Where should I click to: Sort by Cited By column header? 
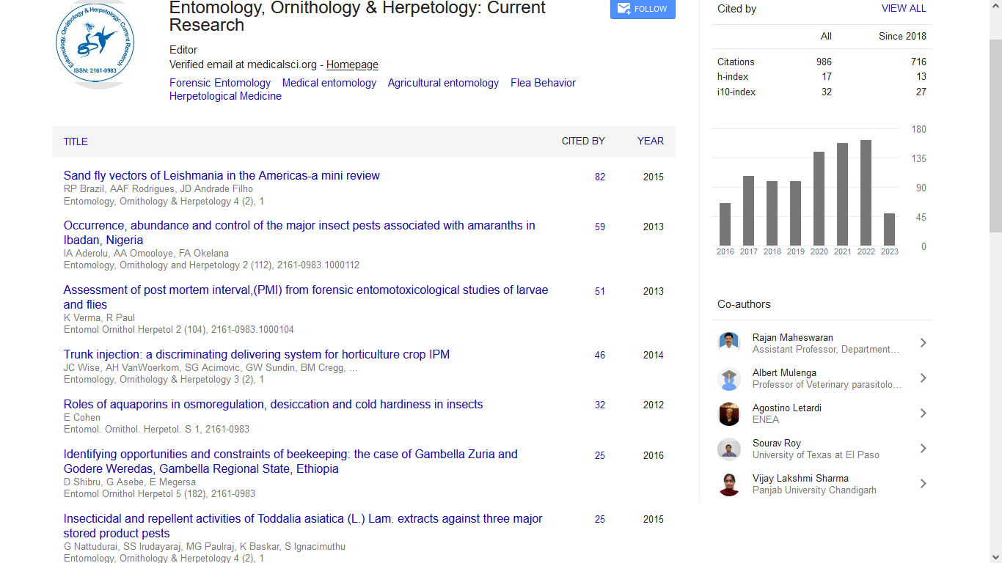pyautogui.click(x=583, y=141)
